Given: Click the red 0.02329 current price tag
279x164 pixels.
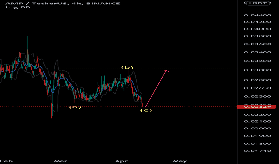Looking at the screenshot, I should click(x=257, y=106).
